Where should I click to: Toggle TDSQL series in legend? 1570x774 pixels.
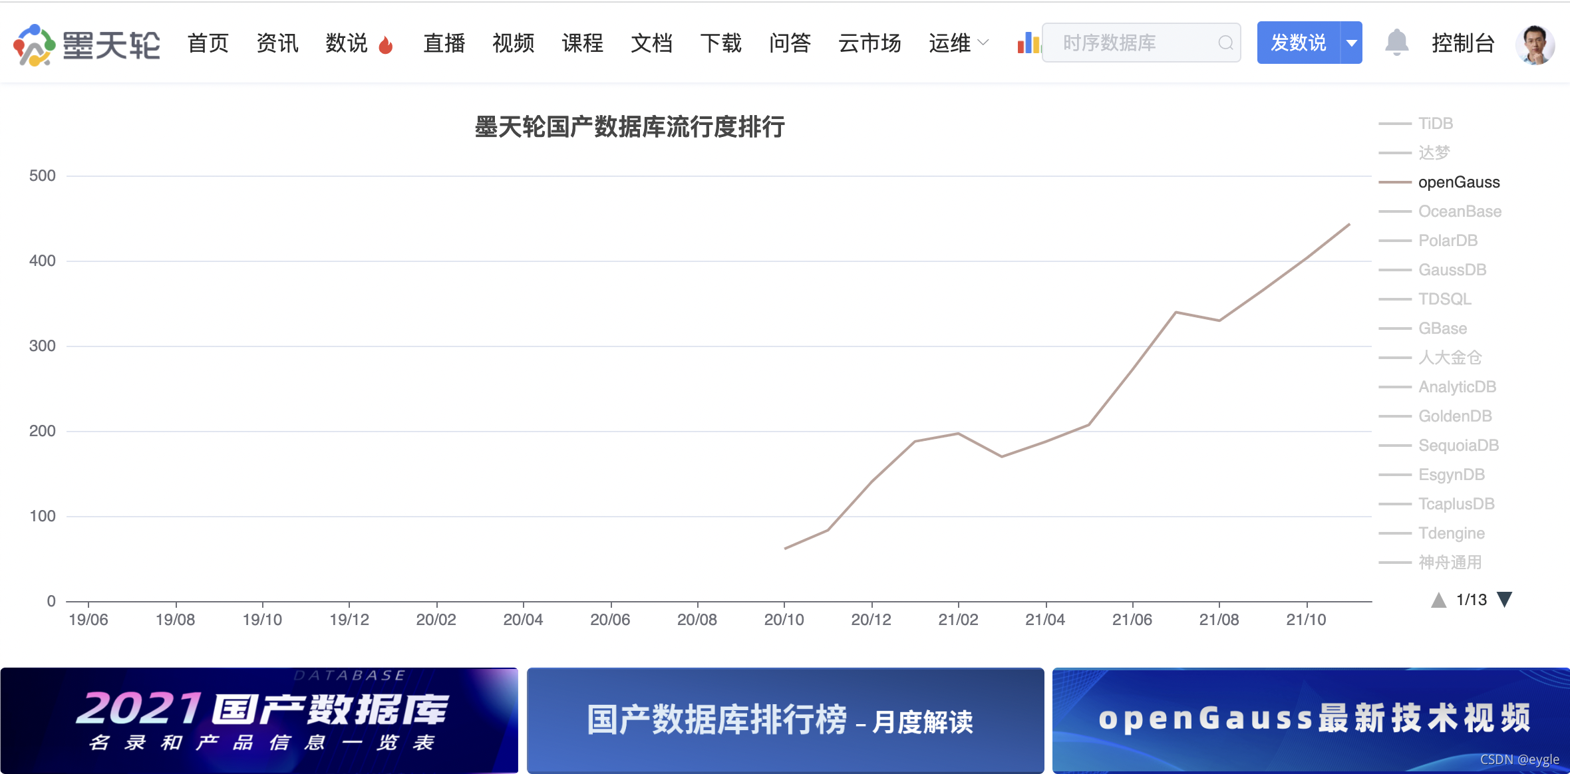pos(1425,299)
